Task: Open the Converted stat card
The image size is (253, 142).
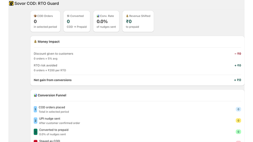Action: (x=77, y=21)
